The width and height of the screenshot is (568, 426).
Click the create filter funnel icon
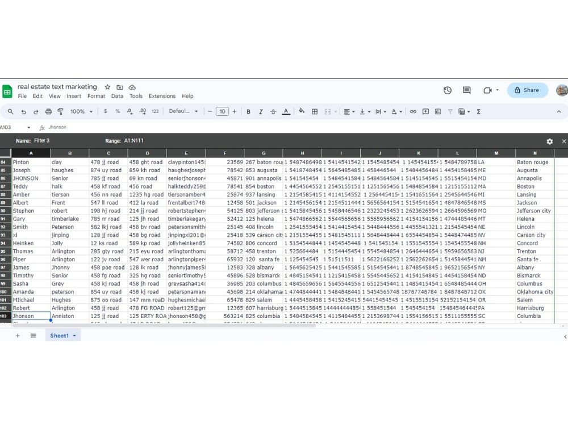pos(450,111)
